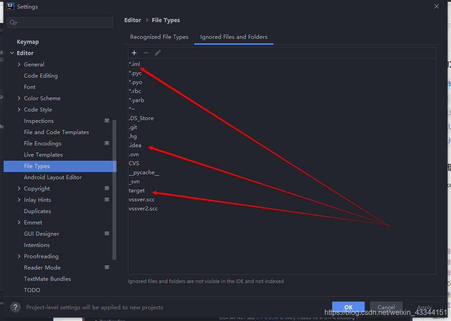Expand the General settings node
451x321 pixels.
click(x=19, y=65)
